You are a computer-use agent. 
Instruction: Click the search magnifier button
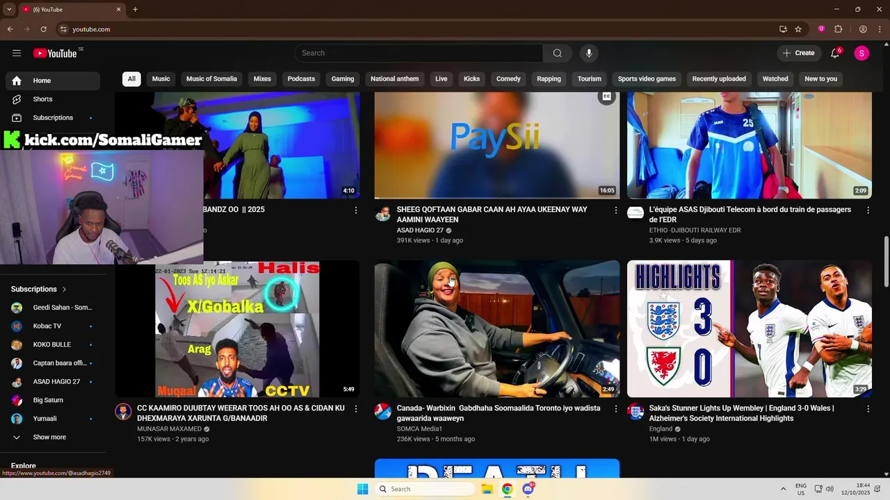(x=558, y=53)
